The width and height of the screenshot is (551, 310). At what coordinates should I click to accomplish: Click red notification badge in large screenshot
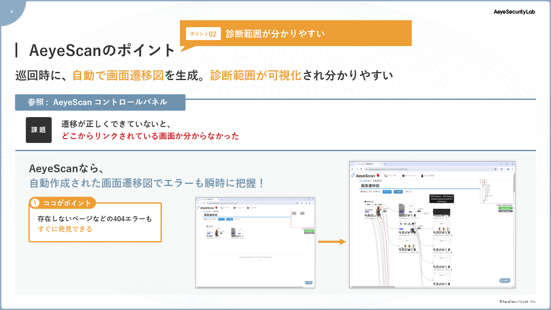click(x=378, y=175)
